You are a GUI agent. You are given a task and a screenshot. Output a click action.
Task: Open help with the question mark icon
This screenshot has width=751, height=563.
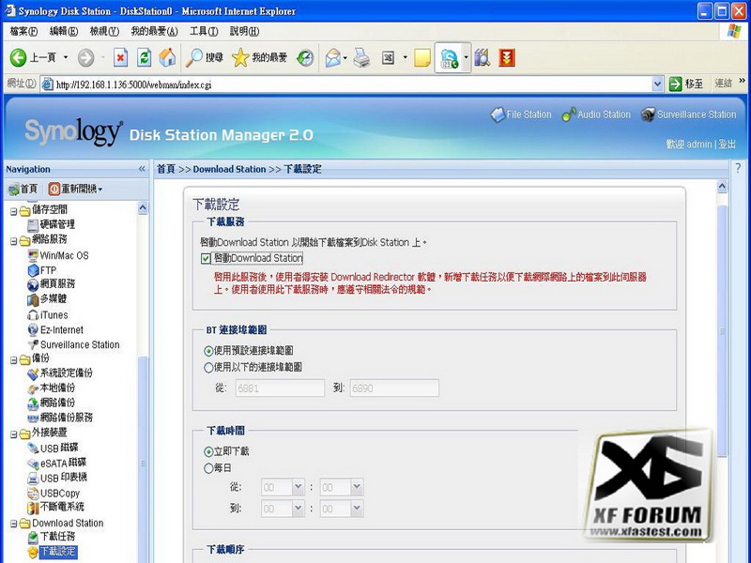pos(738,168)
